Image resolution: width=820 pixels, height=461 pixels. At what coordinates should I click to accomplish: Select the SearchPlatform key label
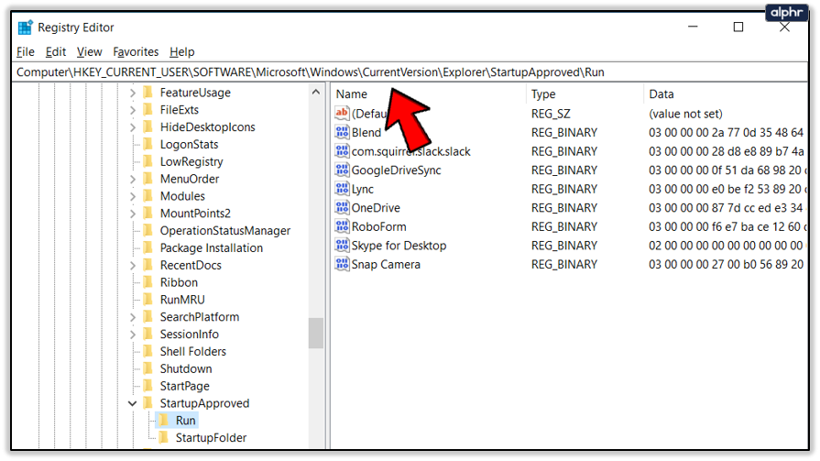[x=199, y=317]
